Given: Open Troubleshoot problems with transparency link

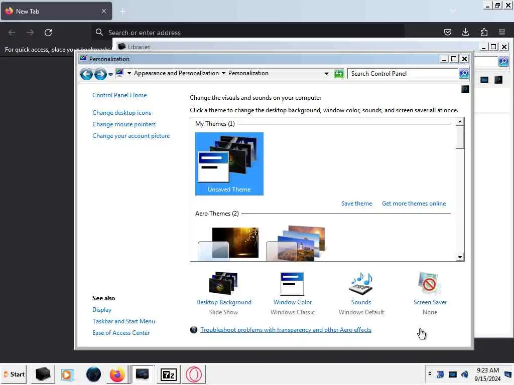Looking at the screenshot, I should coord(286,330).
